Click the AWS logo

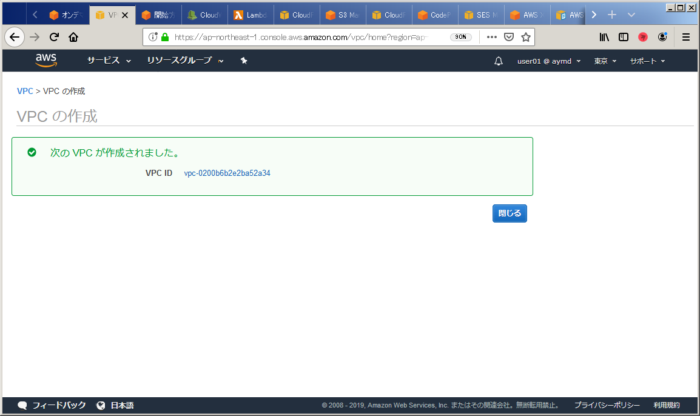[x=46, y=60]
